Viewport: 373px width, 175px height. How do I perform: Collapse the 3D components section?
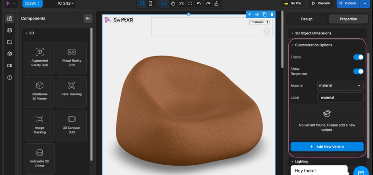[x=29, y=33]
